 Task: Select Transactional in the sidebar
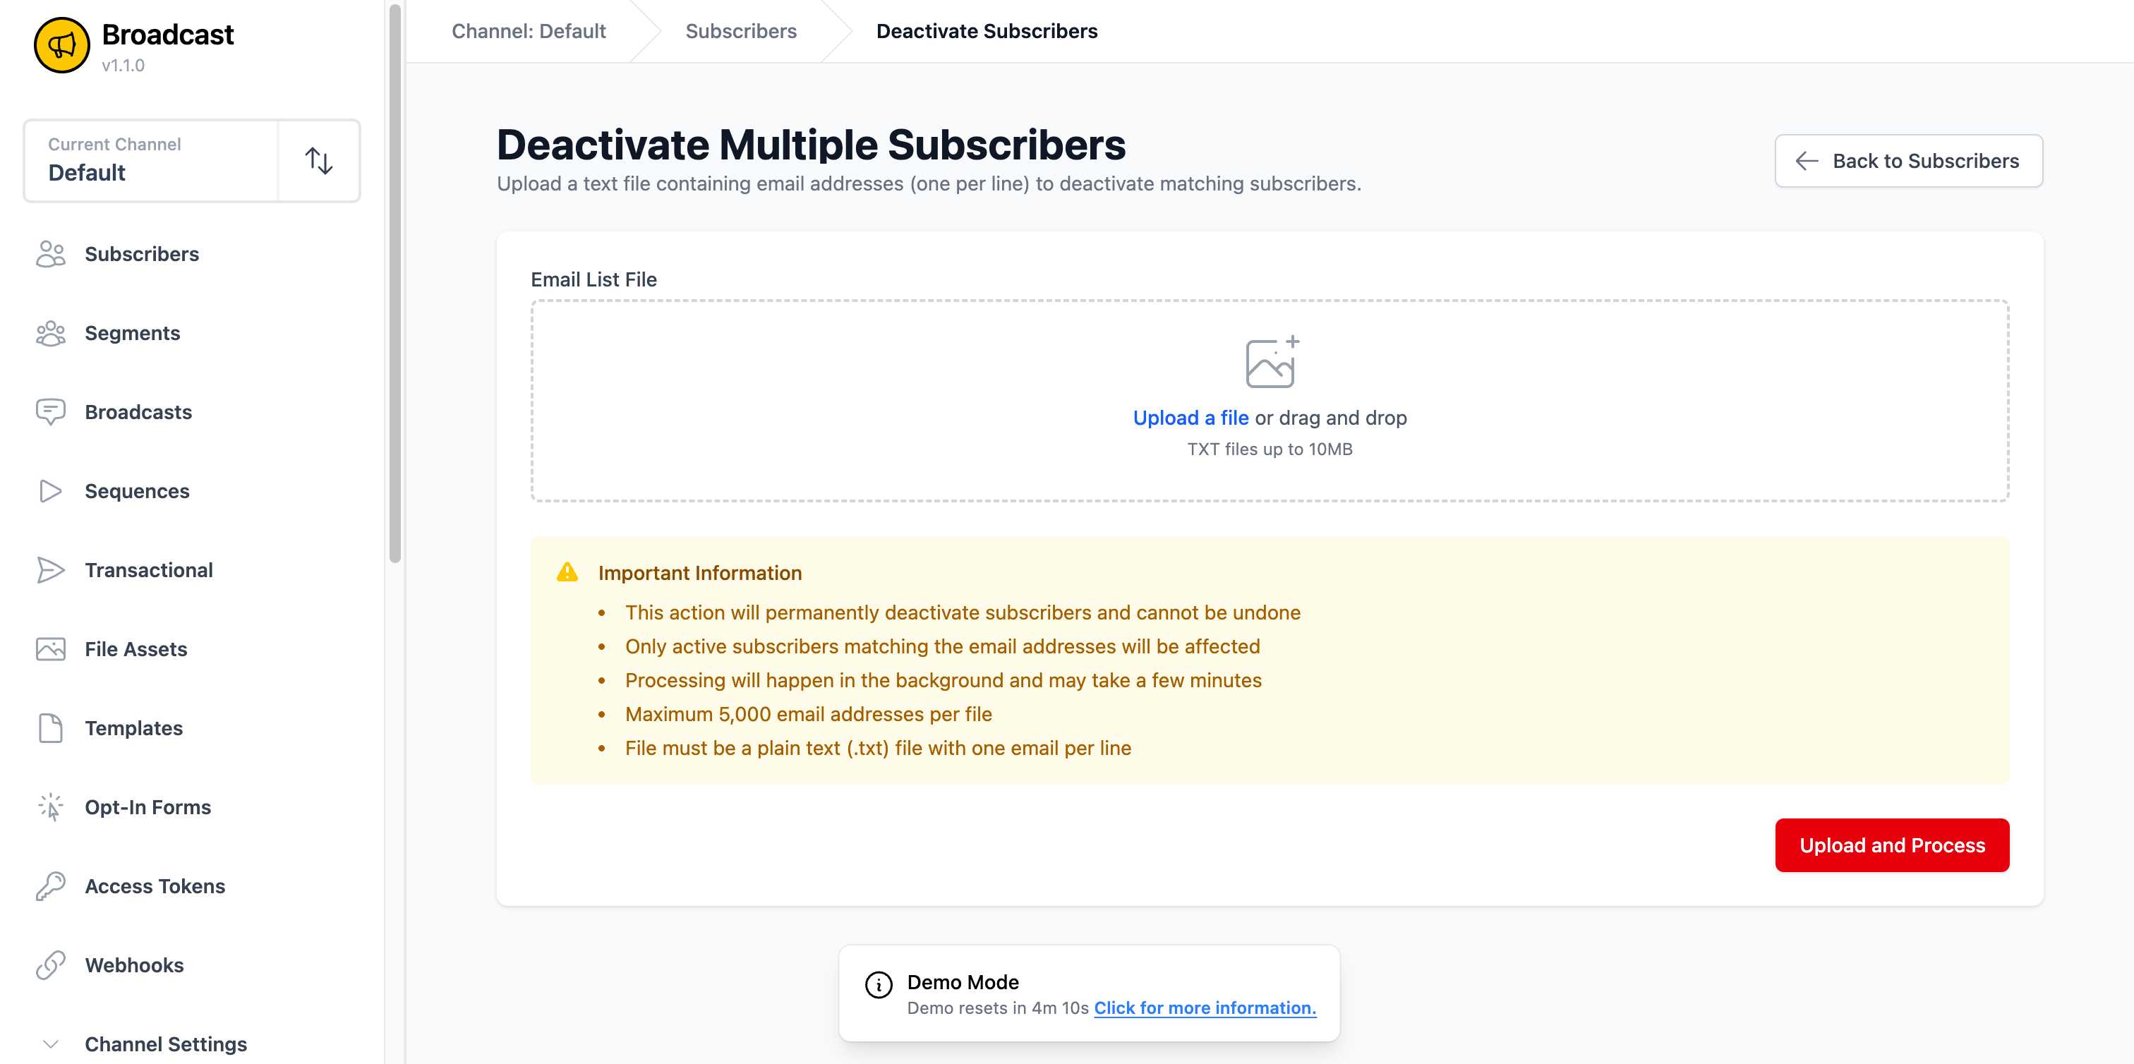pyautogui.click(x=149, y=571)
